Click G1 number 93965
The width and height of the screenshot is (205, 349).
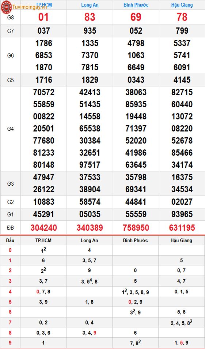pyautogui.click(x=182, y=214)
